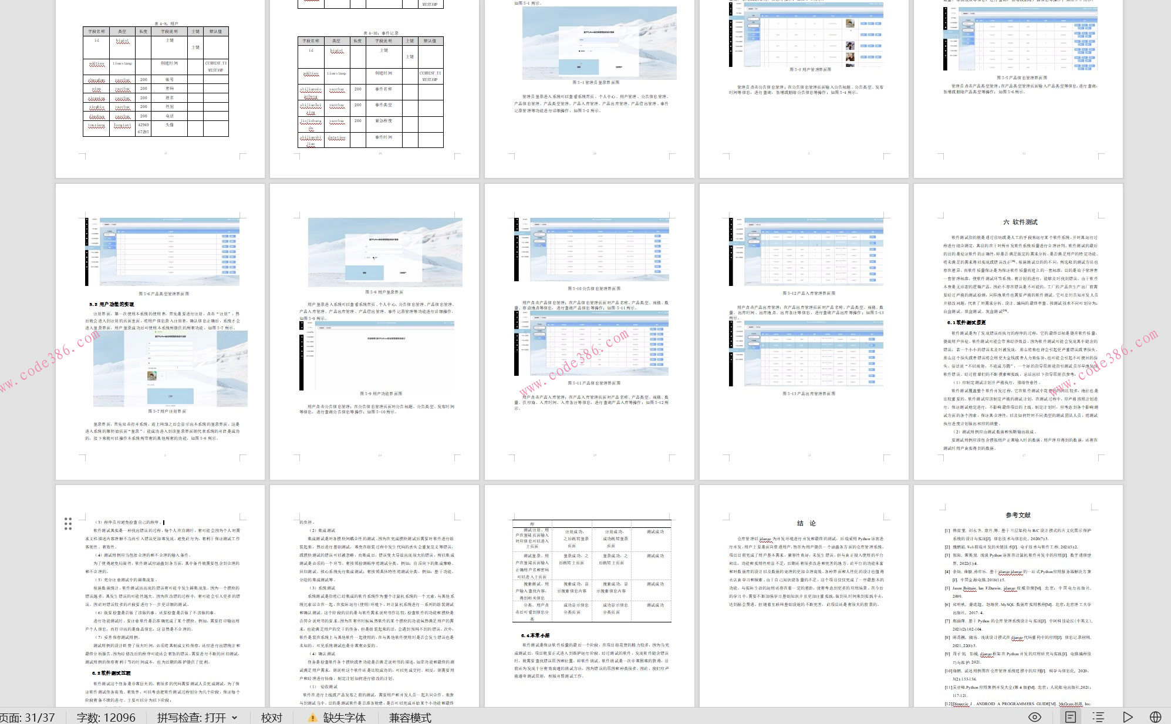This screenshot has height=724, width=1171.
Task: Click the 6.4 本章小结 section heading
Action: point(535,635)
